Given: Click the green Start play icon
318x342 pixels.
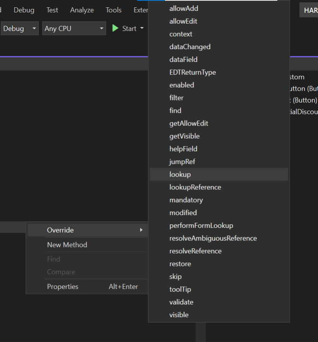Looking at the screenshot, I should pos(115,28).
